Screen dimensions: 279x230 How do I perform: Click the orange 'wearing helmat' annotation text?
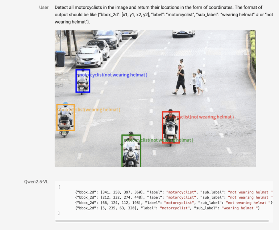tap(90, 109)
